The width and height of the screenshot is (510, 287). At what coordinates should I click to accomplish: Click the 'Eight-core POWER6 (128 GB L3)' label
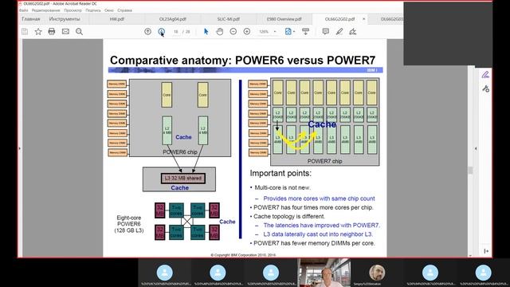pyautogui.click(x=129, y=224)
